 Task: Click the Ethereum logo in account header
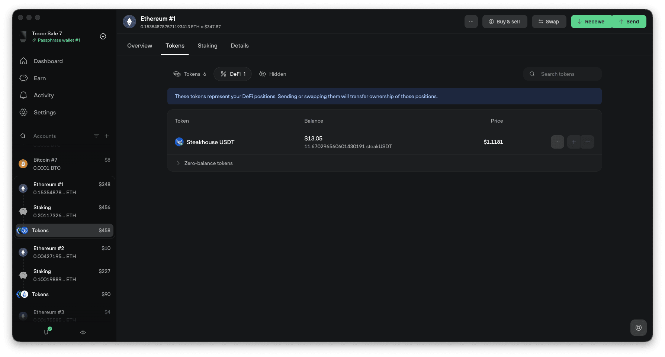129,22
